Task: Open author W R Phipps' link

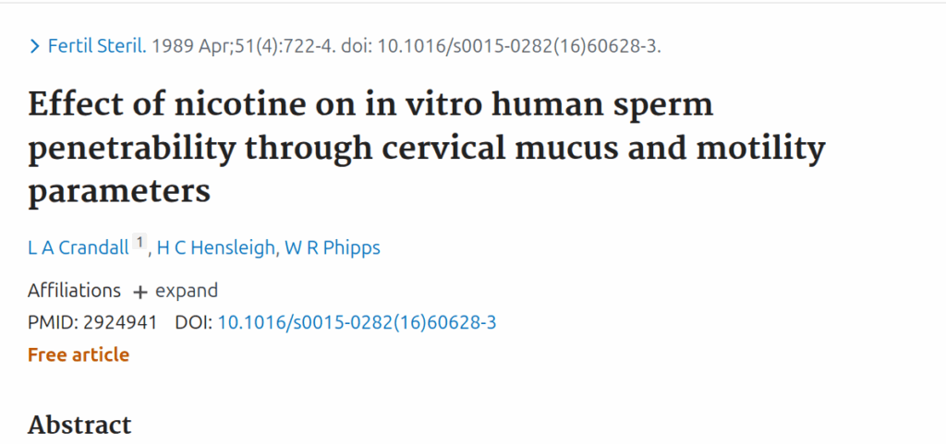Action: (x=333, y=247)
